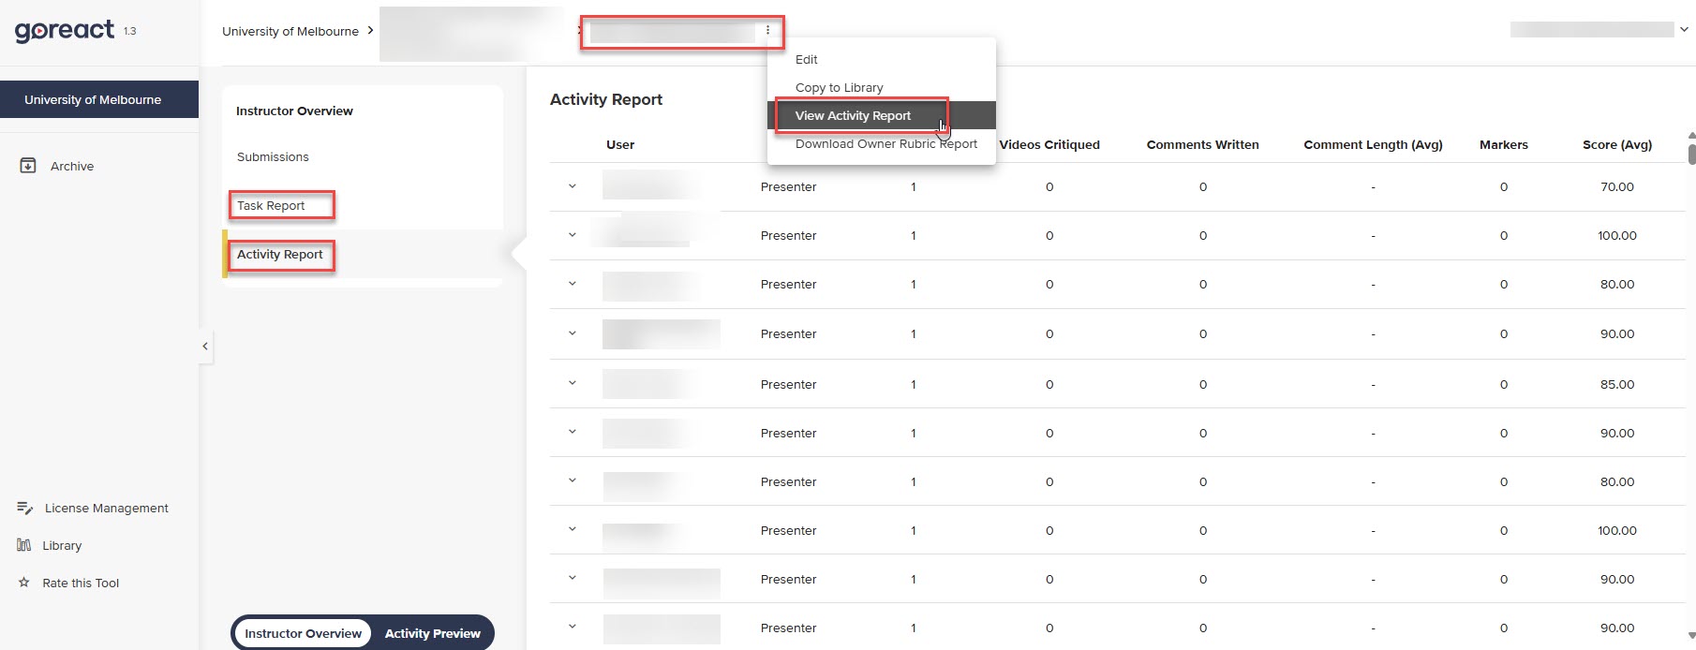Click Comments Written column header
1696x650 pixels.
click(1202, 144)
